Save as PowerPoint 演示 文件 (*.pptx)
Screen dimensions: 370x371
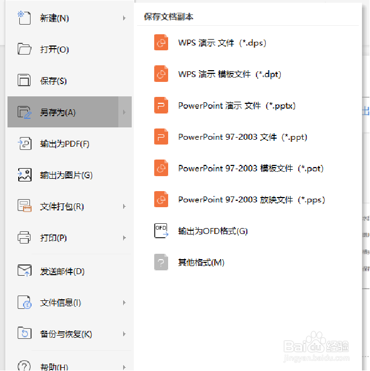237,105
